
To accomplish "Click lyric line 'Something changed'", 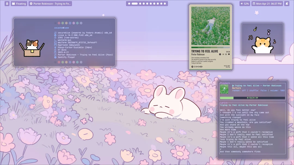I will [230, 117].
